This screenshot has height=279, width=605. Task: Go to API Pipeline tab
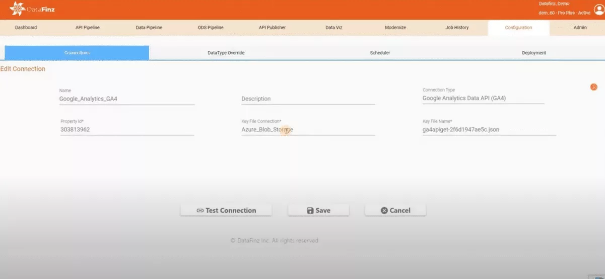pyautogui.click(x=88, y=28)
